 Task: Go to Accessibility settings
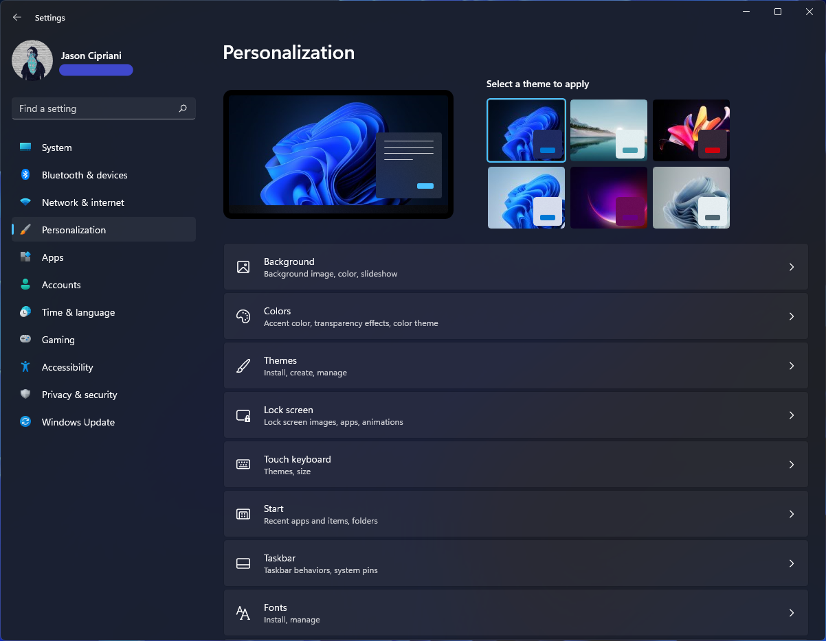coord(104,367)
